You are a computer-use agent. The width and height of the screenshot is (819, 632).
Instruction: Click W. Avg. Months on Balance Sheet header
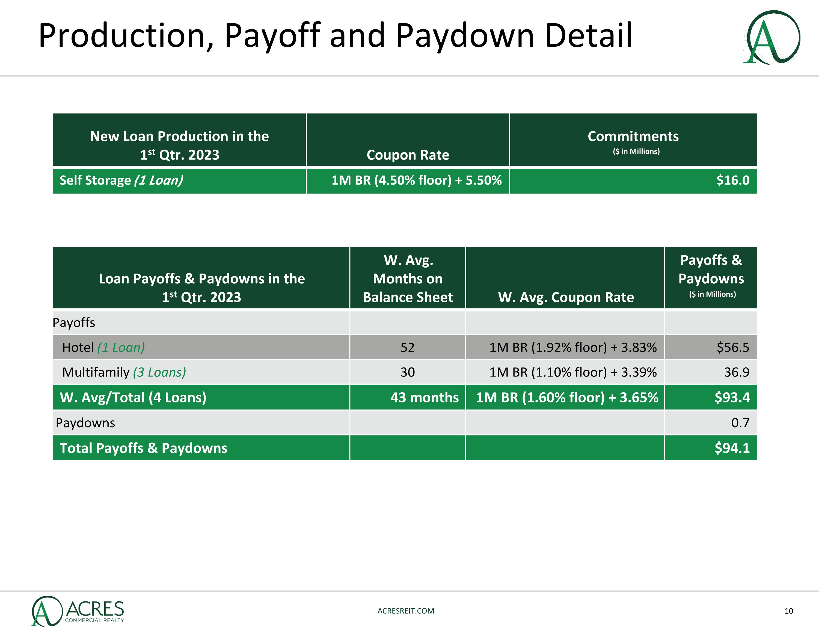pos(408,278)
